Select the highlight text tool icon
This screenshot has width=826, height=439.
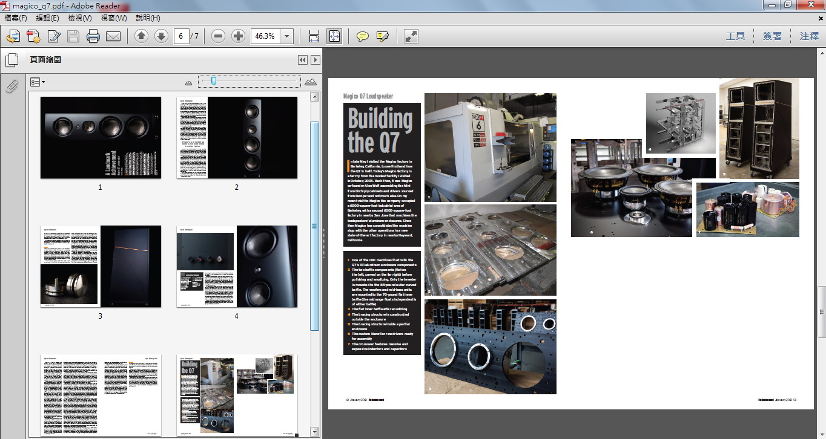pos(382,36)
